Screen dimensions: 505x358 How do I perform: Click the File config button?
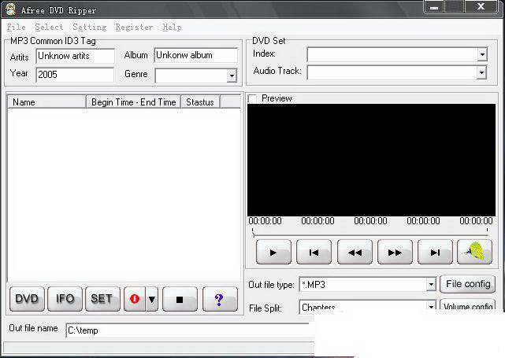[x=468, y=284]
